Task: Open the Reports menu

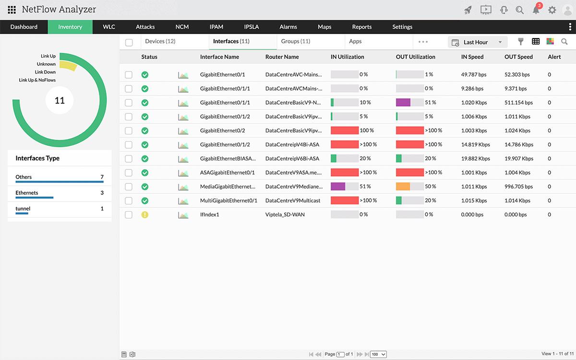Action: [x=361, y=27]
